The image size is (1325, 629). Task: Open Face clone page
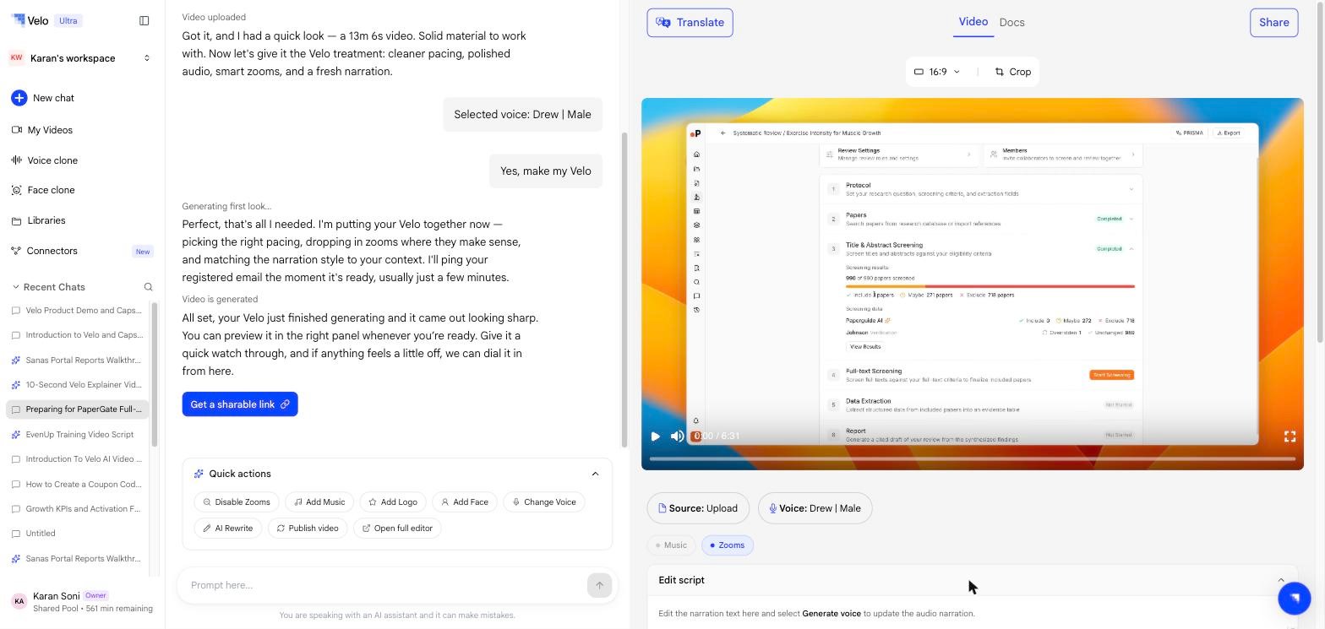pyautogui.click(x=43, y=190)
